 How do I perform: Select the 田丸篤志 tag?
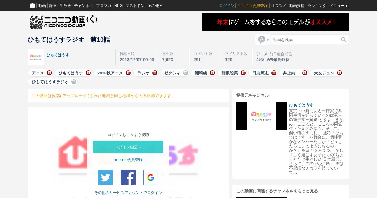pos(260,73)
